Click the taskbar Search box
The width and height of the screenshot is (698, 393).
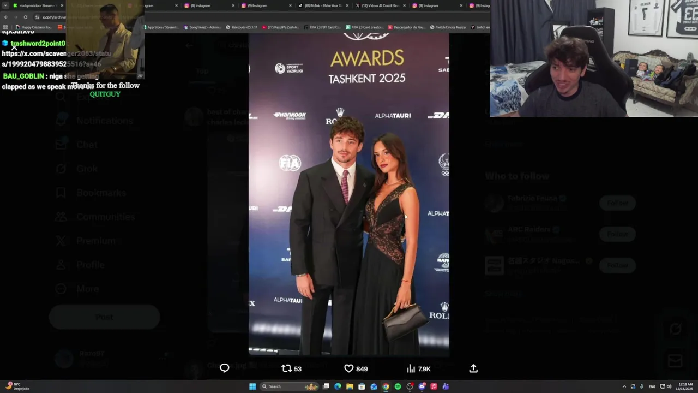289,386
